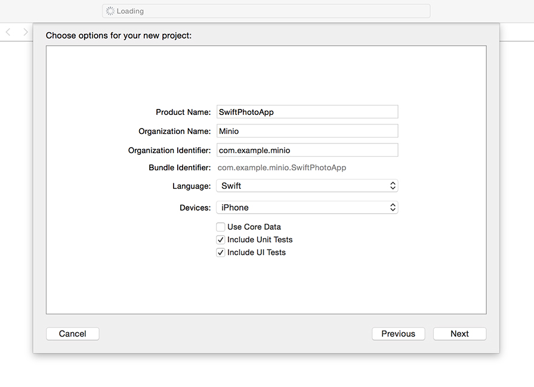Click the Loading spinner icon
The height and width of the screenshot is (387, 534).
pos(110,11)
